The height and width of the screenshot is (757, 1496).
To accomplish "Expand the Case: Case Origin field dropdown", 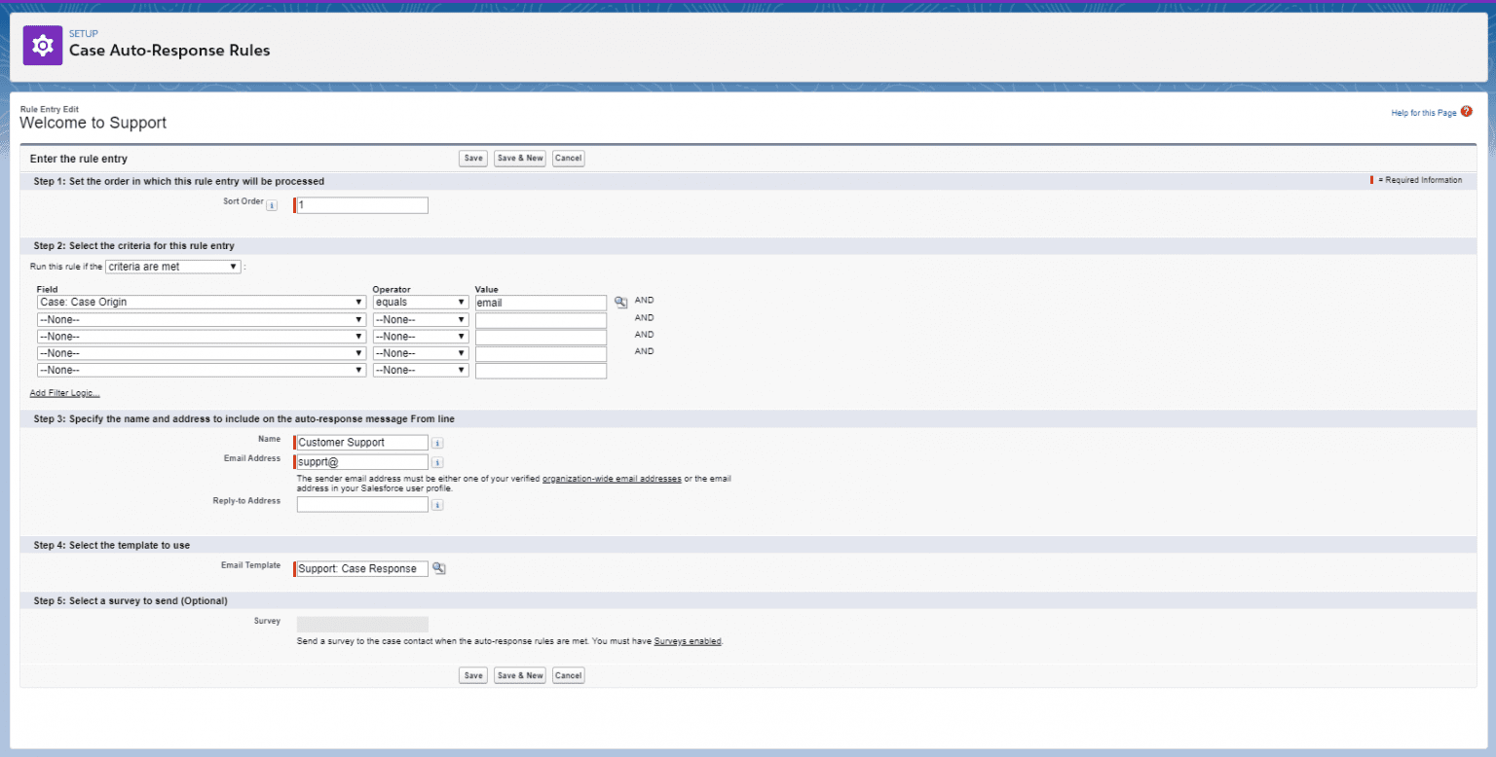I will click(201, 303).
